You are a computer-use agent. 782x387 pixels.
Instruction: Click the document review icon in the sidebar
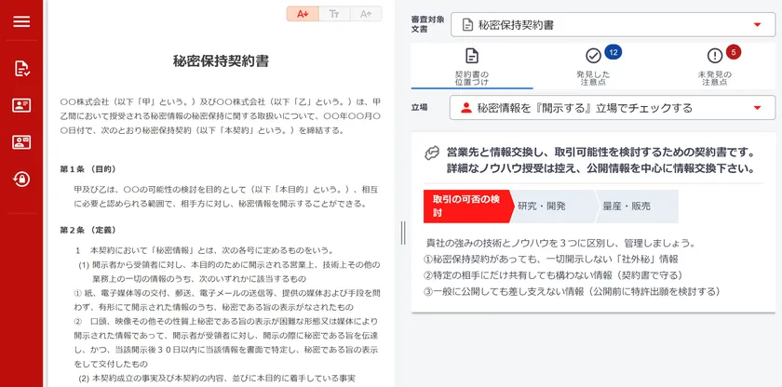[x=21, y=69]
